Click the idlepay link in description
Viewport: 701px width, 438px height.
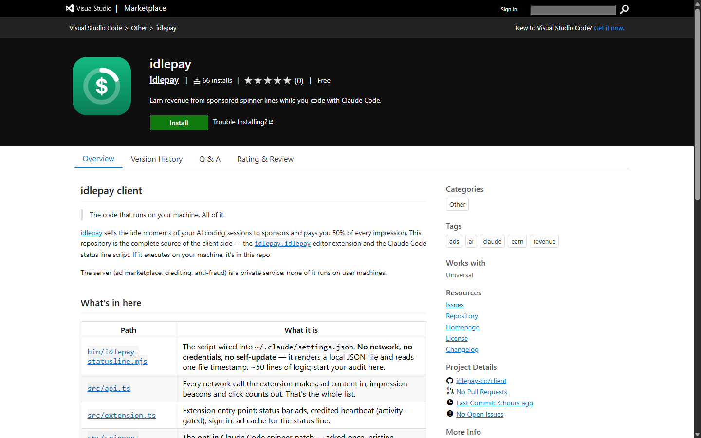(92, 233)
